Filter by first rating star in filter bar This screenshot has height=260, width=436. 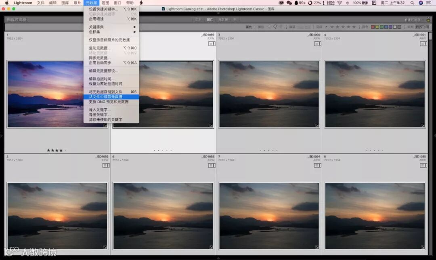(x=332, y=27)
